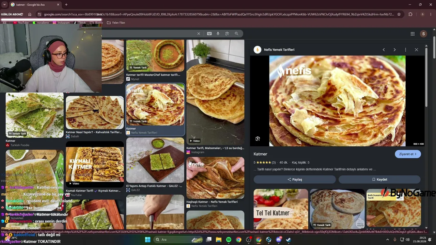Image resolution: width=436 pixels, height=245 pixels.
Task: Open the on-screen keyboard input tool
Action: [209, 34]
